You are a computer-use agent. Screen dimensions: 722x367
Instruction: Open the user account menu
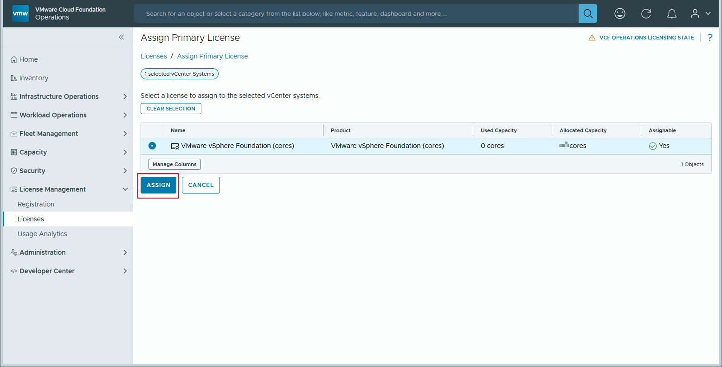pyautogui.click(x=700, y=13)
